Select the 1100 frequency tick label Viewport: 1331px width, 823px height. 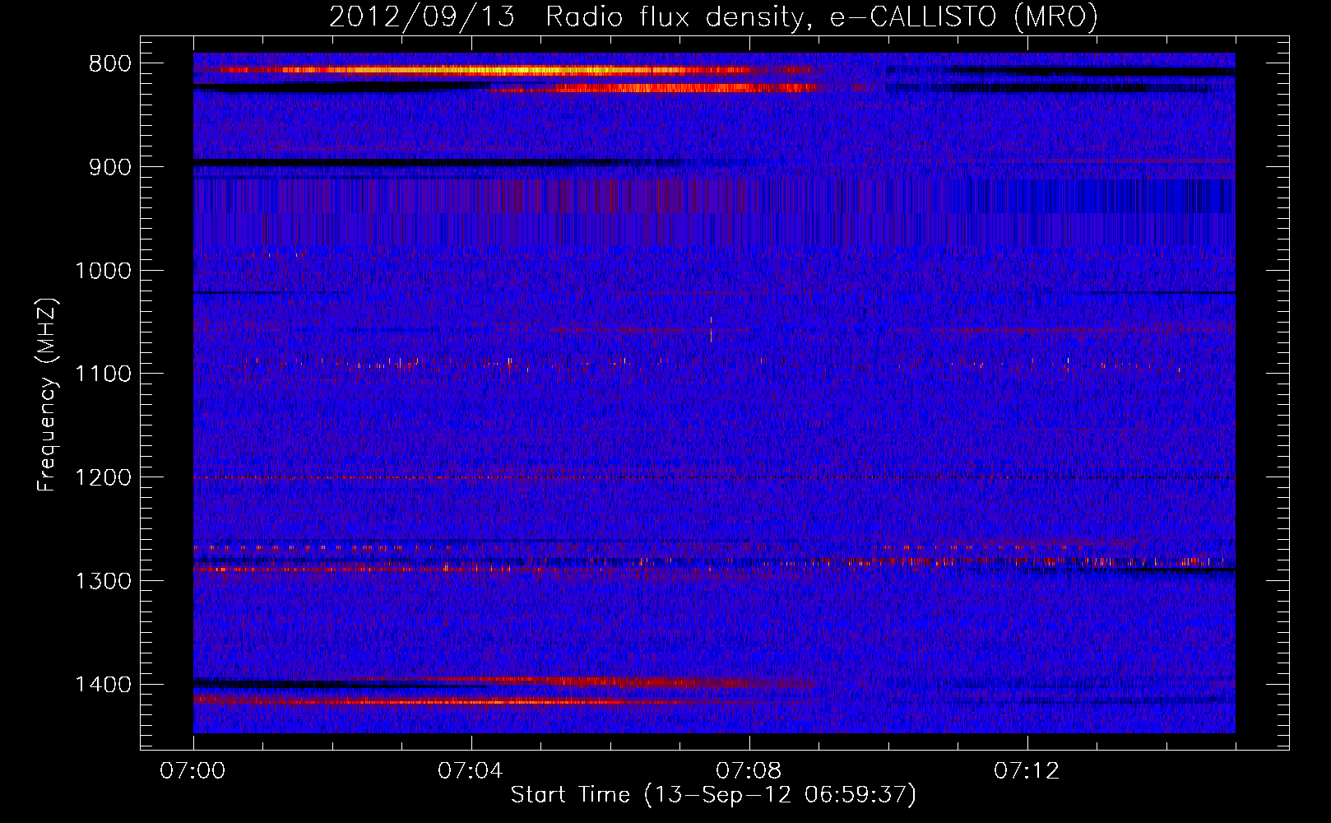coord(103,374)
